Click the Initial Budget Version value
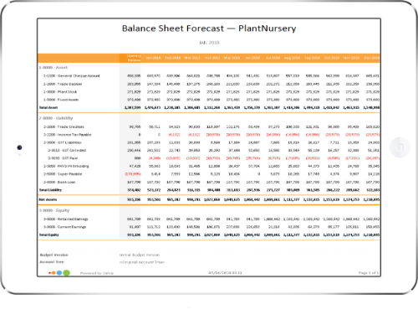The image size is (418, 320). [140, 255]
